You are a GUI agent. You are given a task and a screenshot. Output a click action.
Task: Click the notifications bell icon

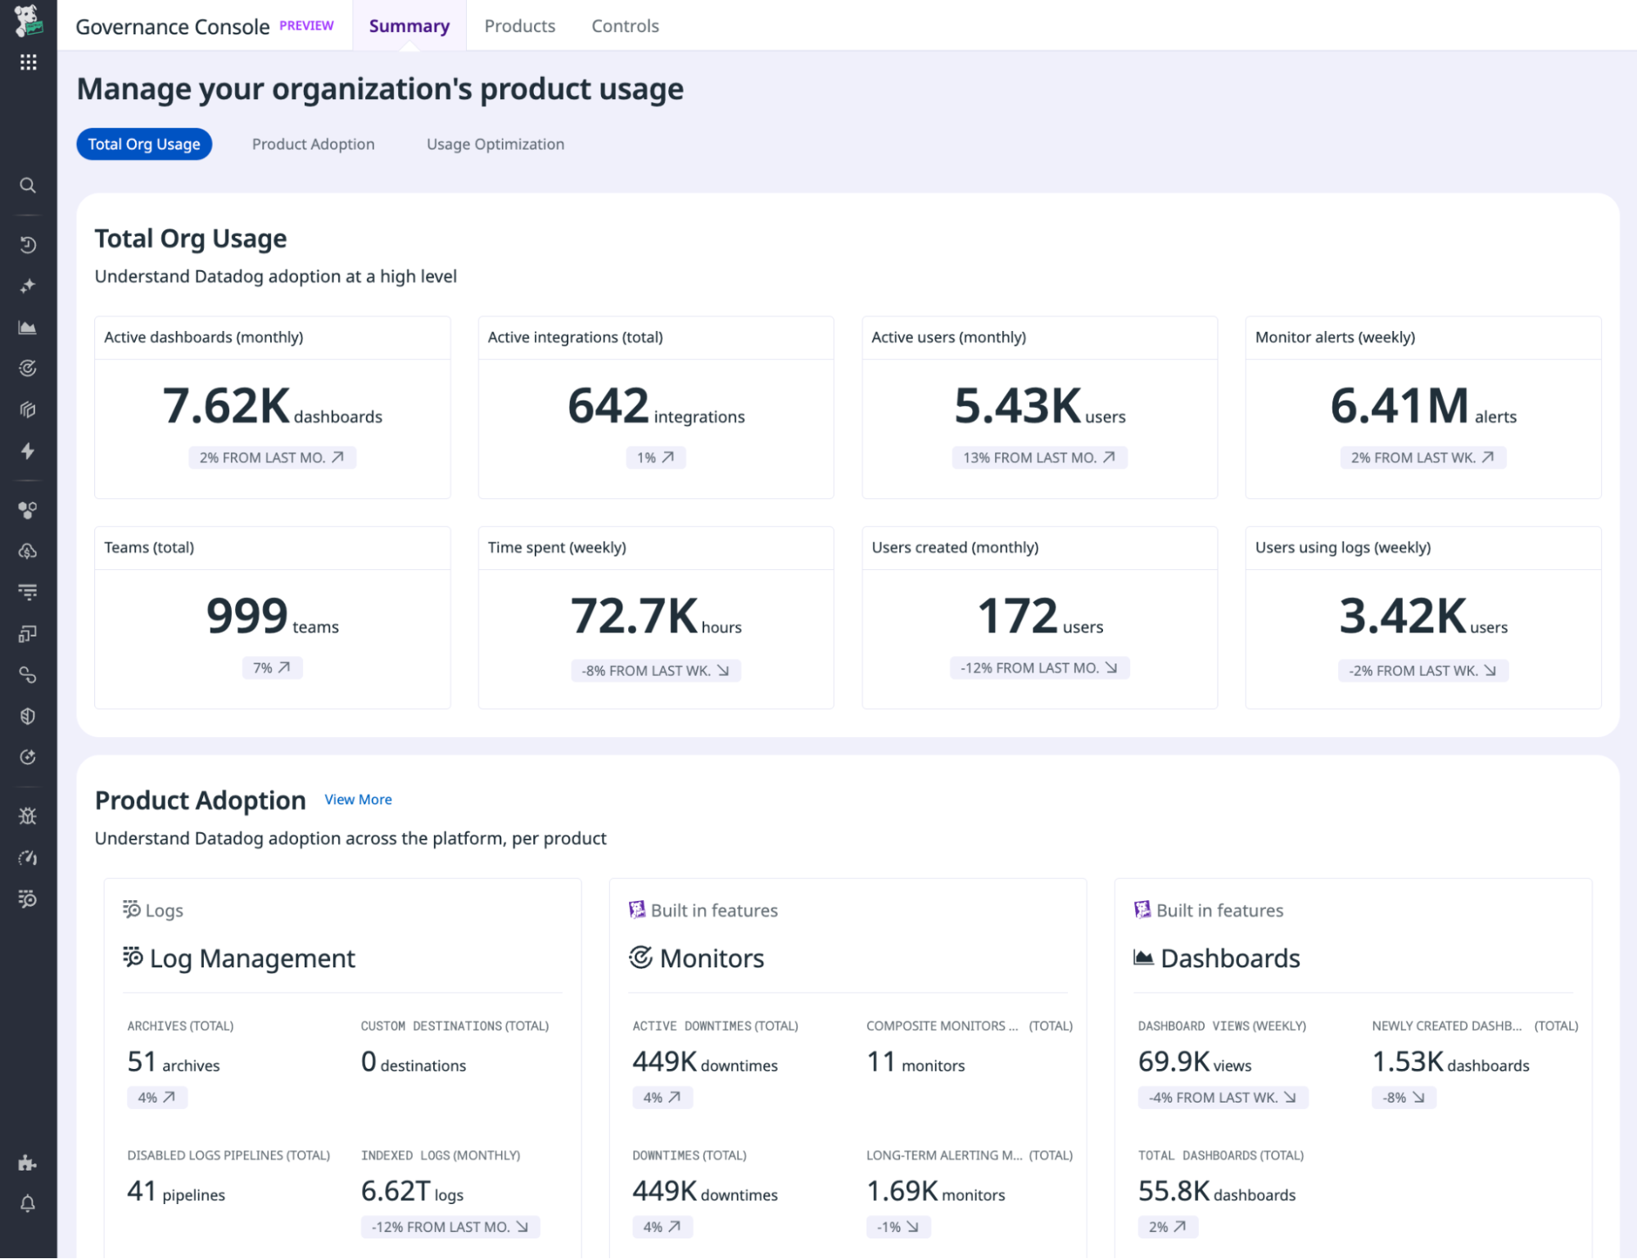28,1203
